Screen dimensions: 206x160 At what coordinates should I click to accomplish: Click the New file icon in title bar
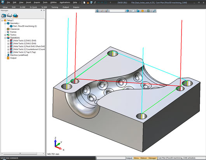tap(84, 2)
